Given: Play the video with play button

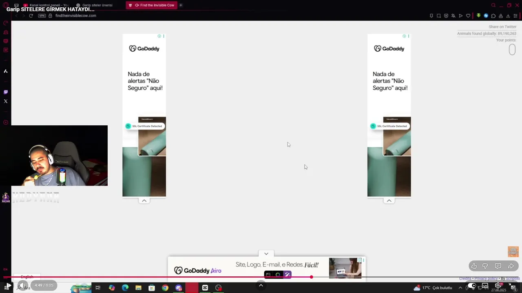Looking at the screenshot, I should point(8,286).
